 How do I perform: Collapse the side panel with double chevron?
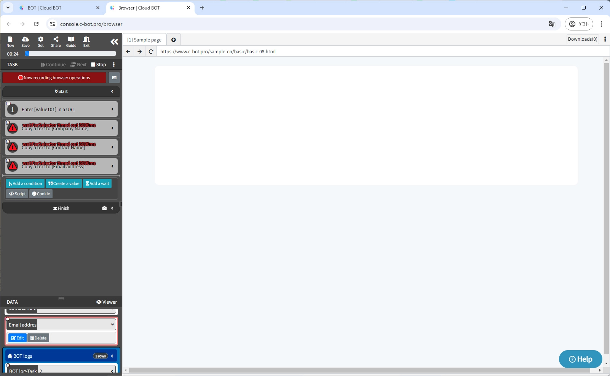point(114,42)
